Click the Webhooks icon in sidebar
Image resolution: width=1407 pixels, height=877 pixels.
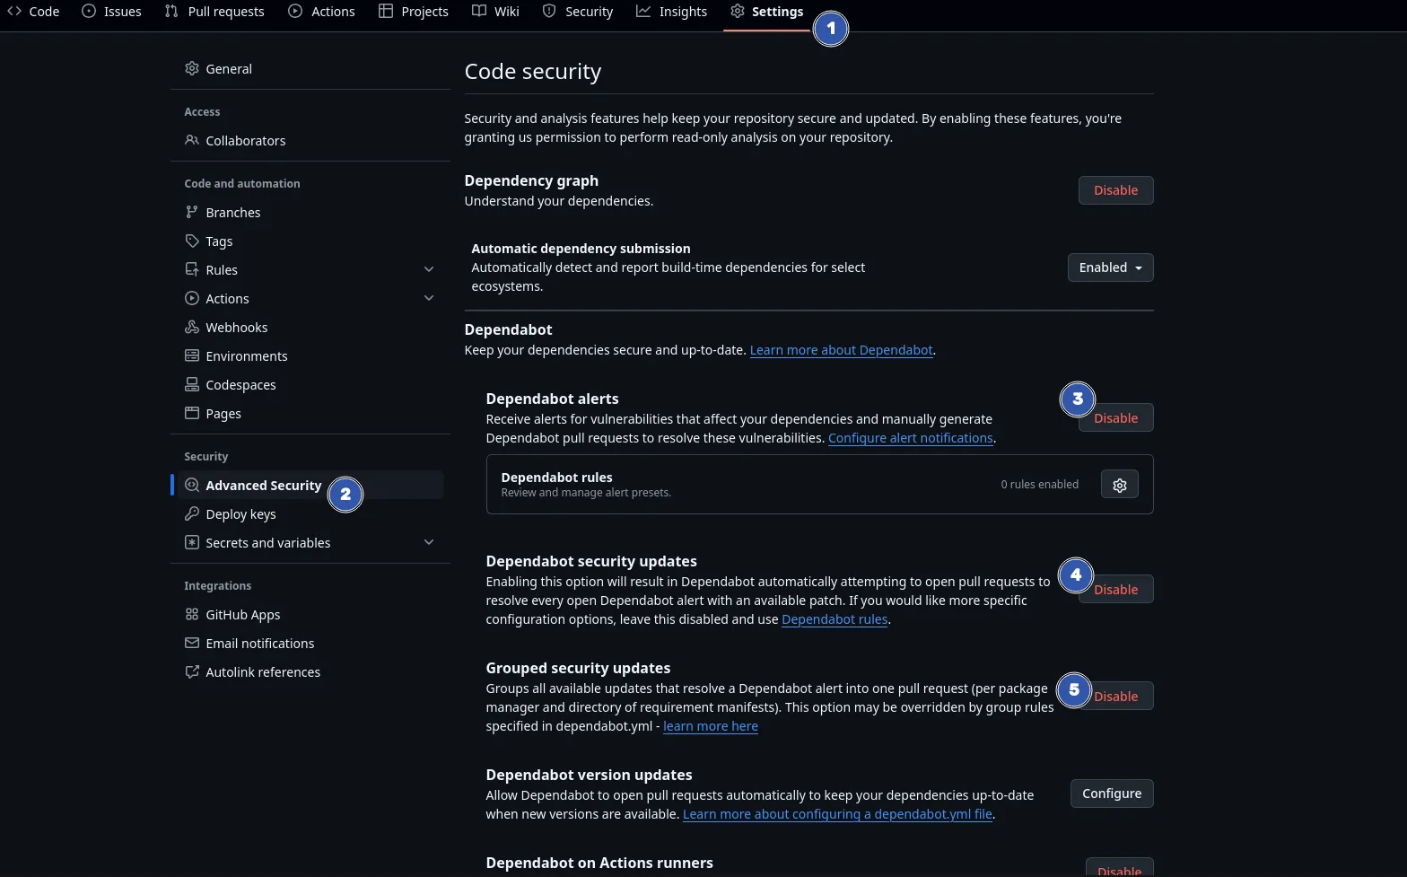tap(191, 328)
